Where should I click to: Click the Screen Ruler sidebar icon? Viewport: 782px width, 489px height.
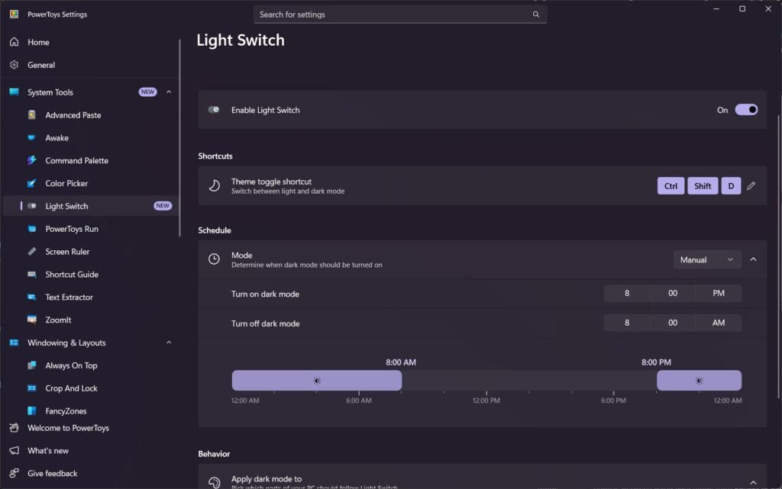coord(32,252)
